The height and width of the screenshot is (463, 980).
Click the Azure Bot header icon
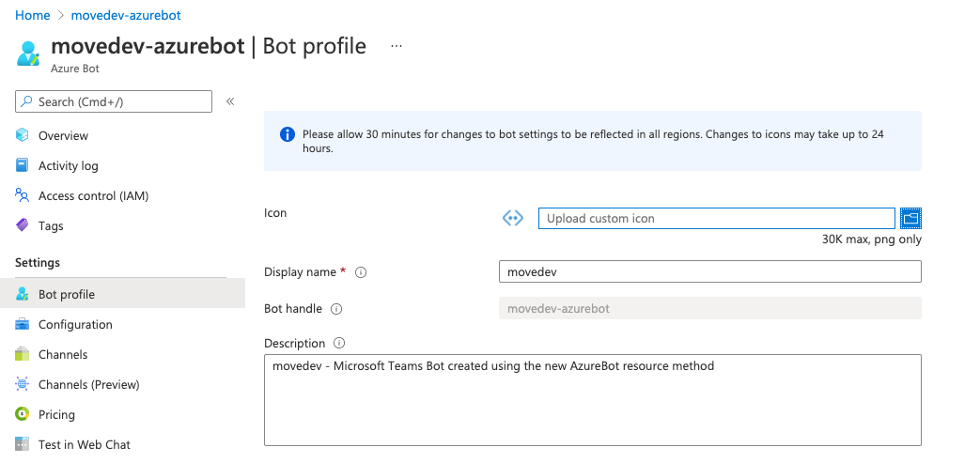pyautogui.click(x=28, y=54)
